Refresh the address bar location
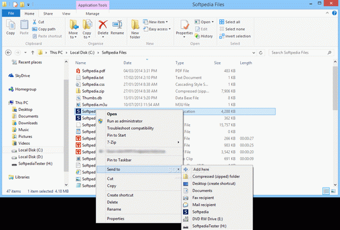This screenshot has height=230, width=340. (x=261, y=53)
